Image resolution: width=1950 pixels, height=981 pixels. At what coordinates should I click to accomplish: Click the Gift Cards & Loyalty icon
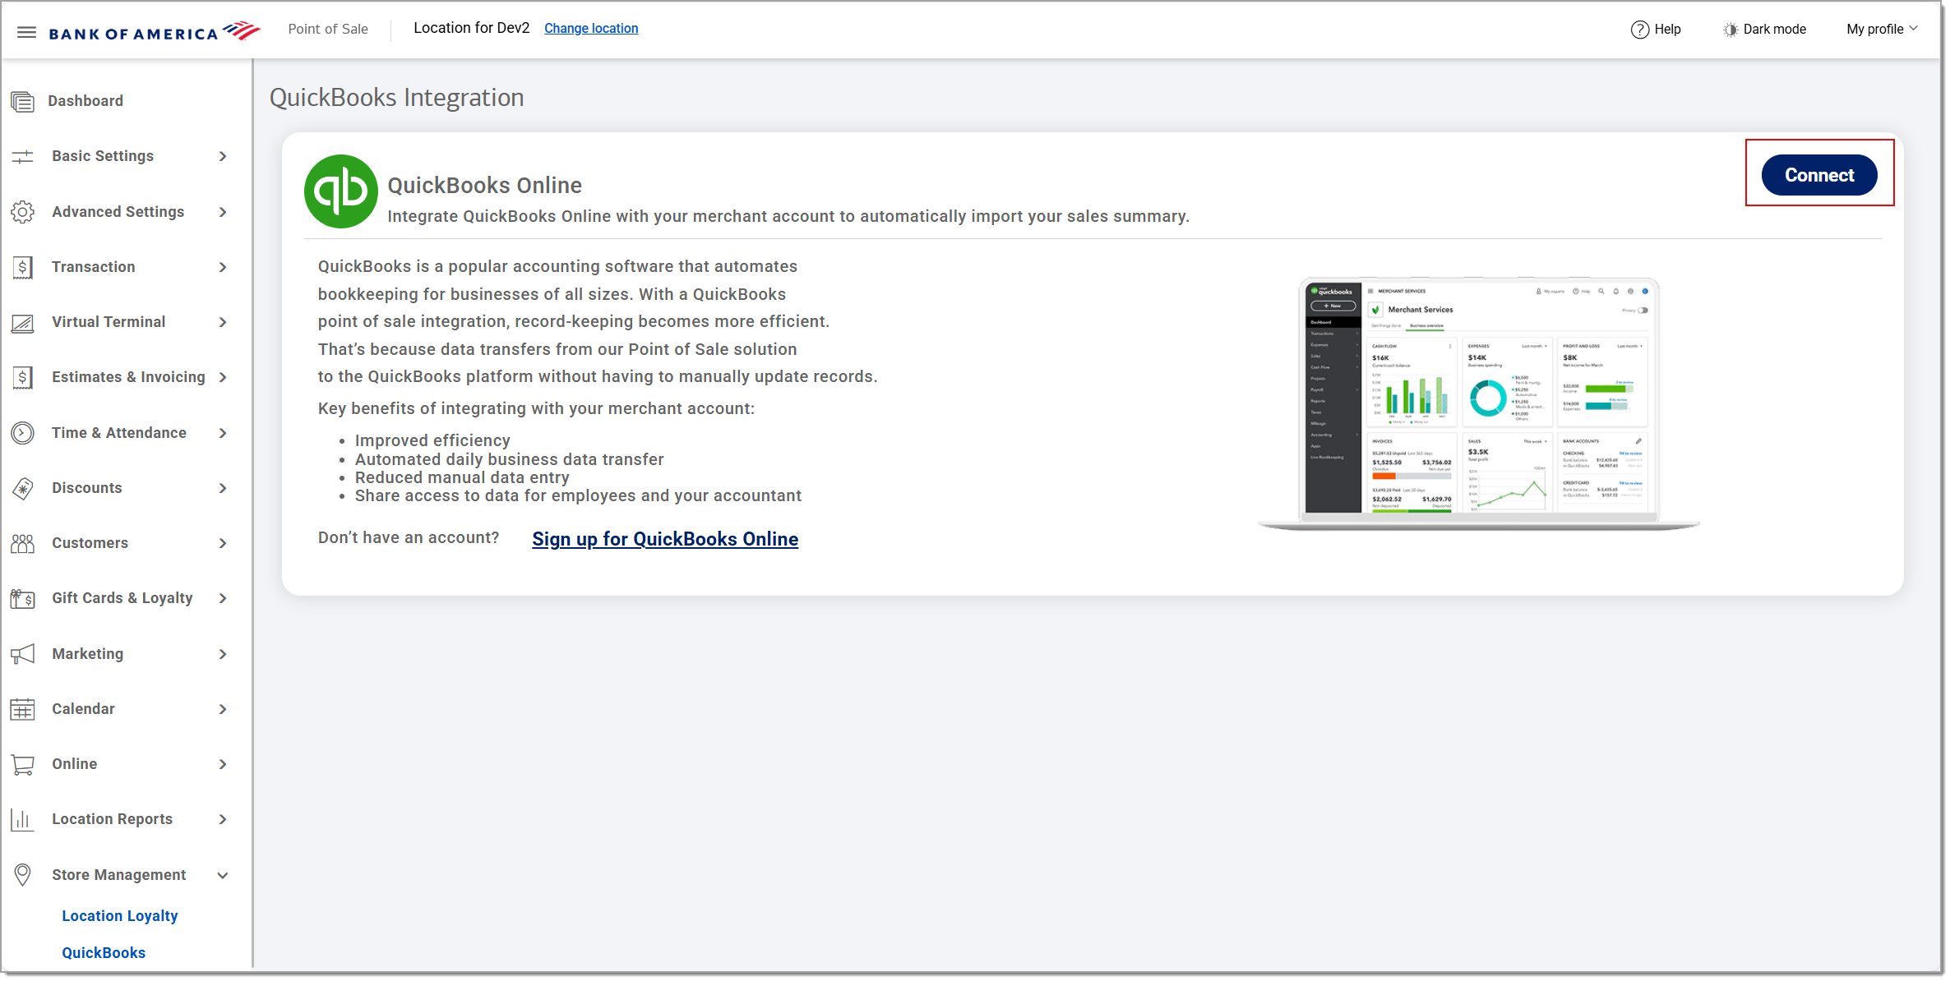(22, 598)
